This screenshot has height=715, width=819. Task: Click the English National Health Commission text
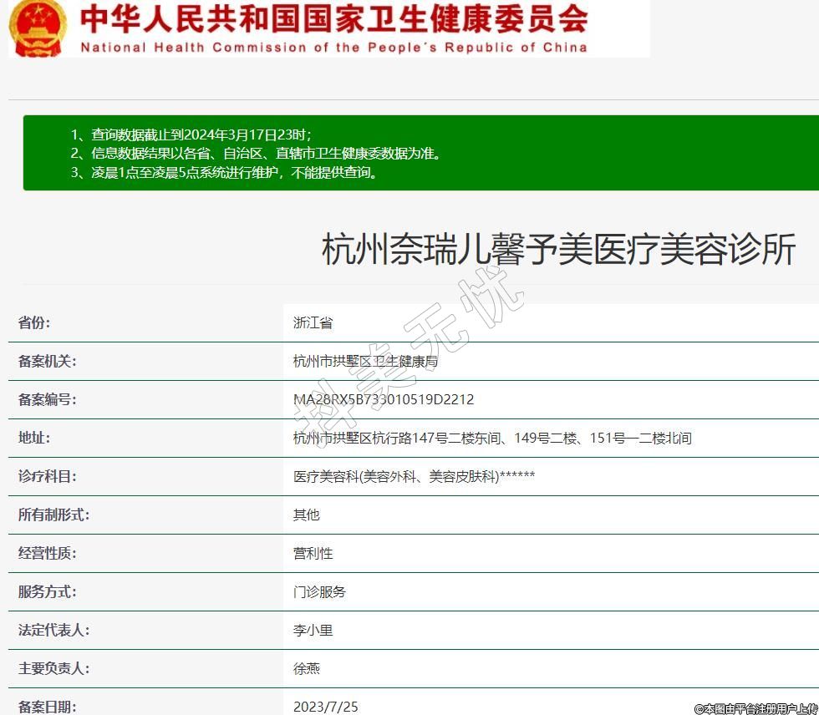(x=333, y=48)
